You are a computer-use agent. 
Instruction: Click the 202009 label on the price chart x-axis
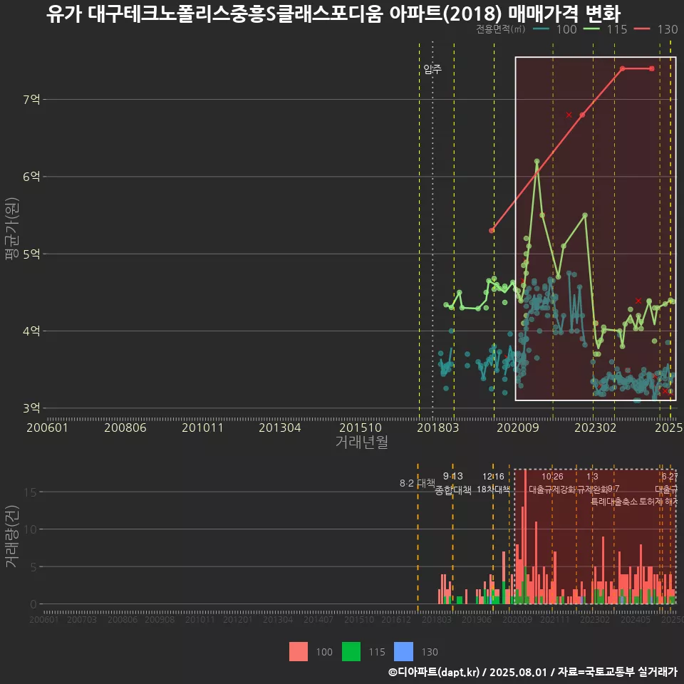click(518, 427)
